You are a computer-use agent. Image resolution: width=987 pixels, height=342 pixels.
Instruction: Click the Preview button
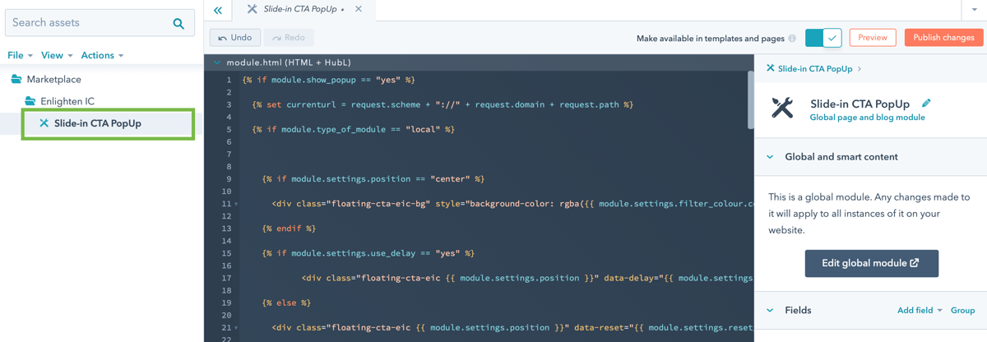(x=873, y=38)
